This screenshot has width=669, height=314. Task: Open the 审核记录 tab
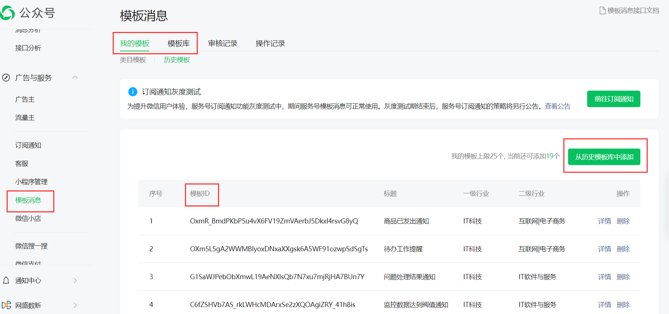222,44
